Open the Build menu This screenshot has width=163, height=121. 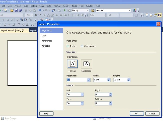coord(26,6)
